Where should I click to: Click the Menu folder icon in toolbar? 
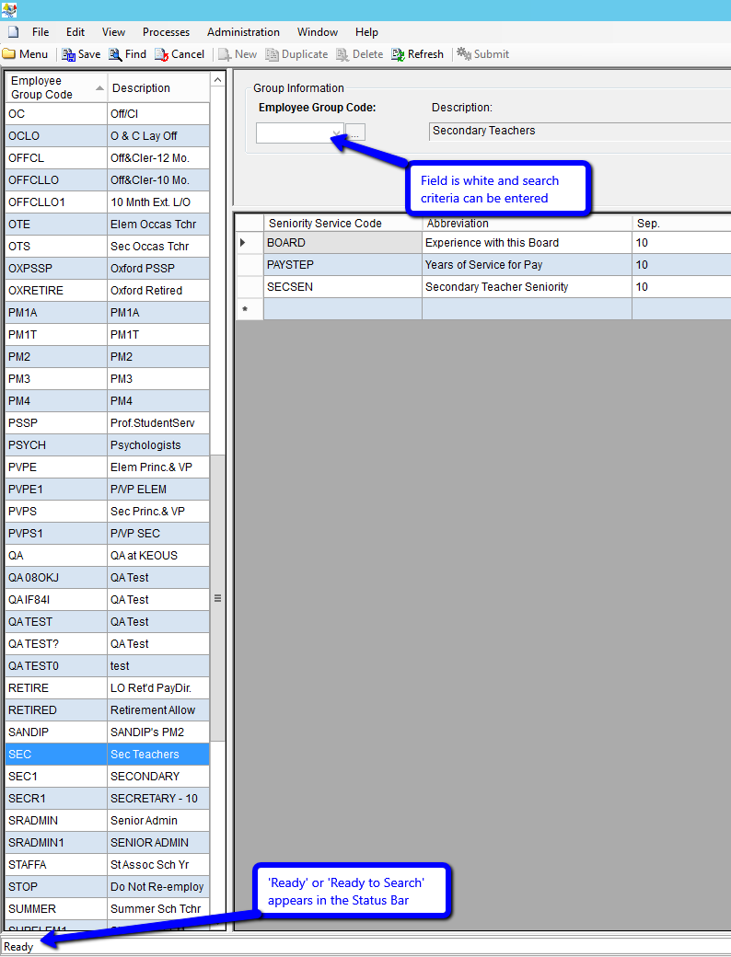tap(9, 54)
